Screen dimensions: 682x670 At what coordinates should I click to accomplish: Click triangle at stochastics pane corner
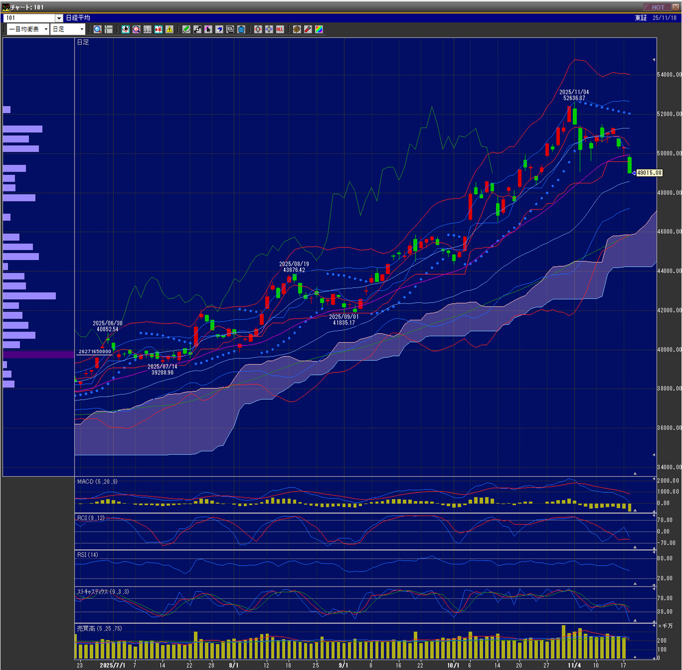(x=635, y=621)
